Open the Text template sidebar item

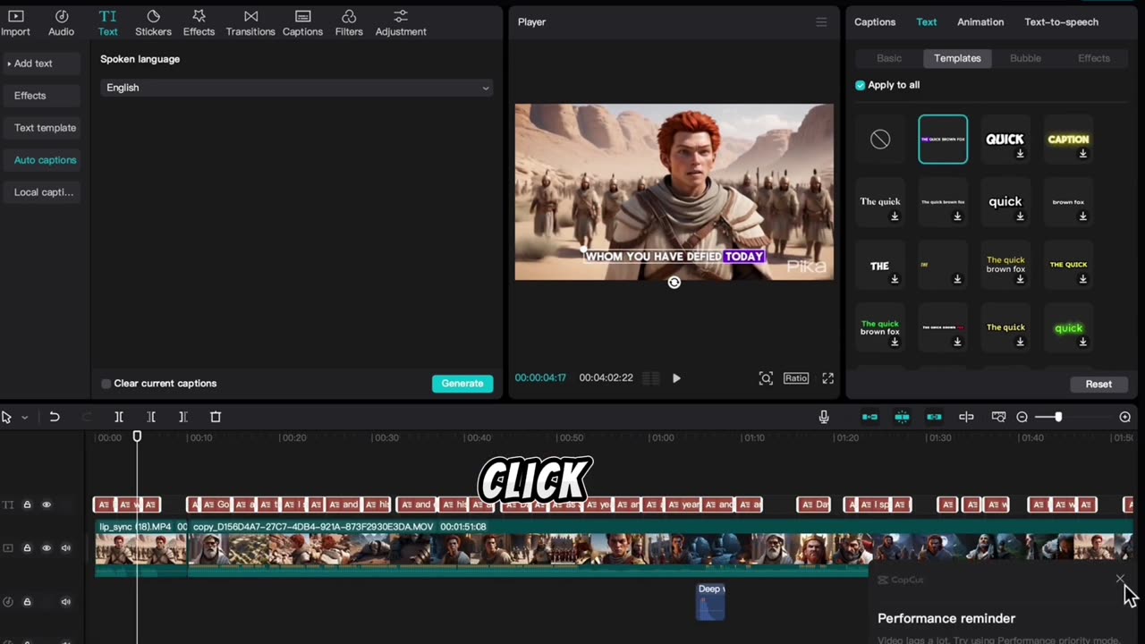(x=41, y=128)
